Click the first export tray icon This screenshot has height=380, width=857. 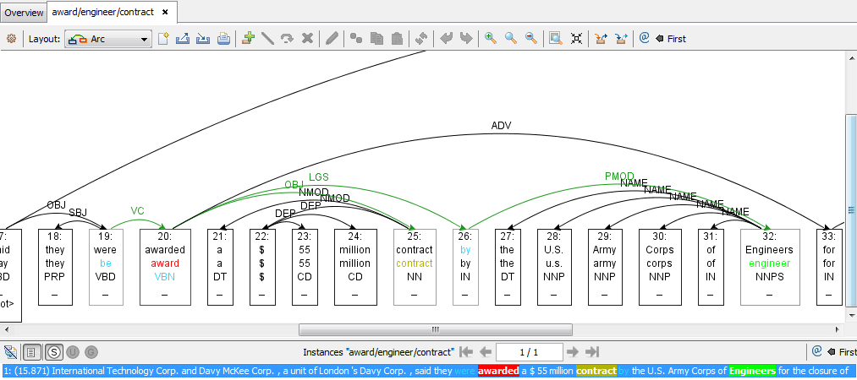(x=602, y=38)
